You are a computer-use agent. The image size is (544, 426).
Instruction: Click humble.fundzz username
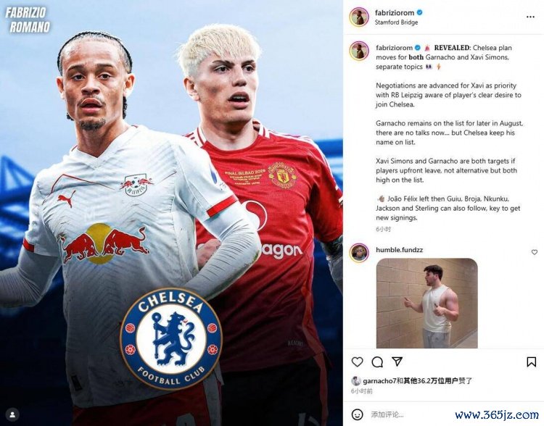(x=400, y=249)
